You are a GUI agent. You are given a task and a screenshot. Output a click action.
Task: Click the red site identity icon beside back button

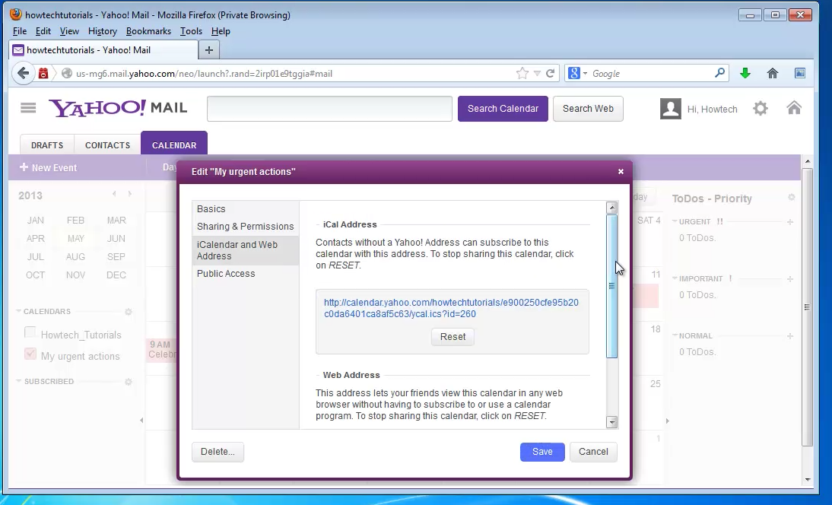point(43,73)
